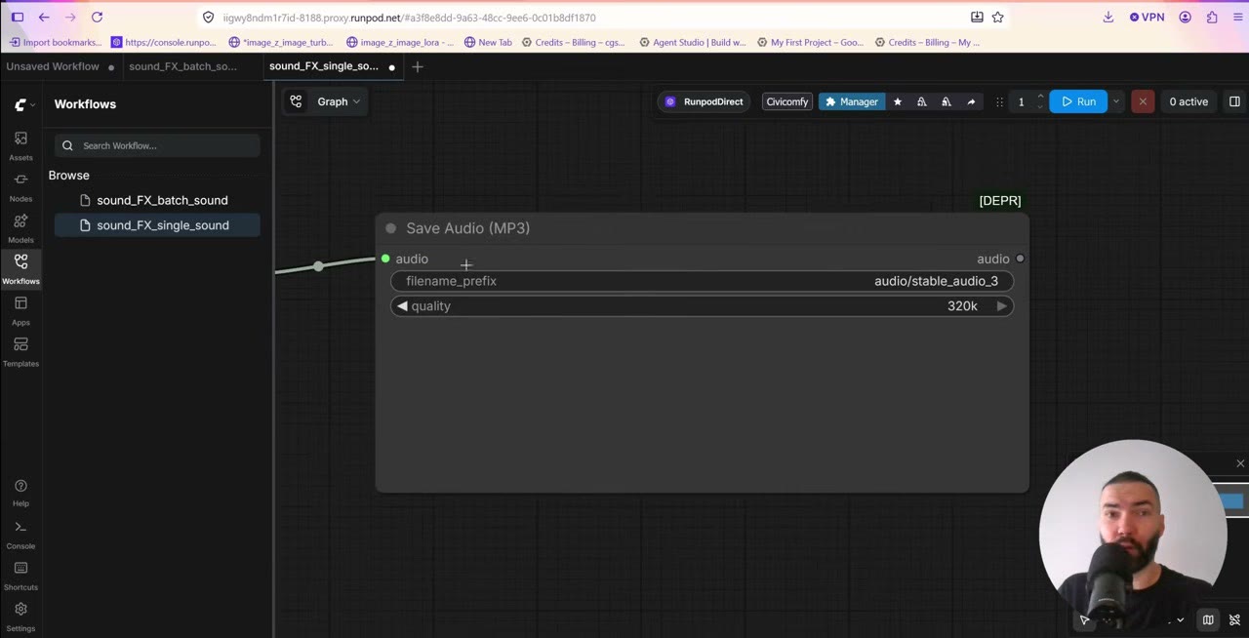Toggle the VPN button
1249x638 pixels.
pos(1147,18)
